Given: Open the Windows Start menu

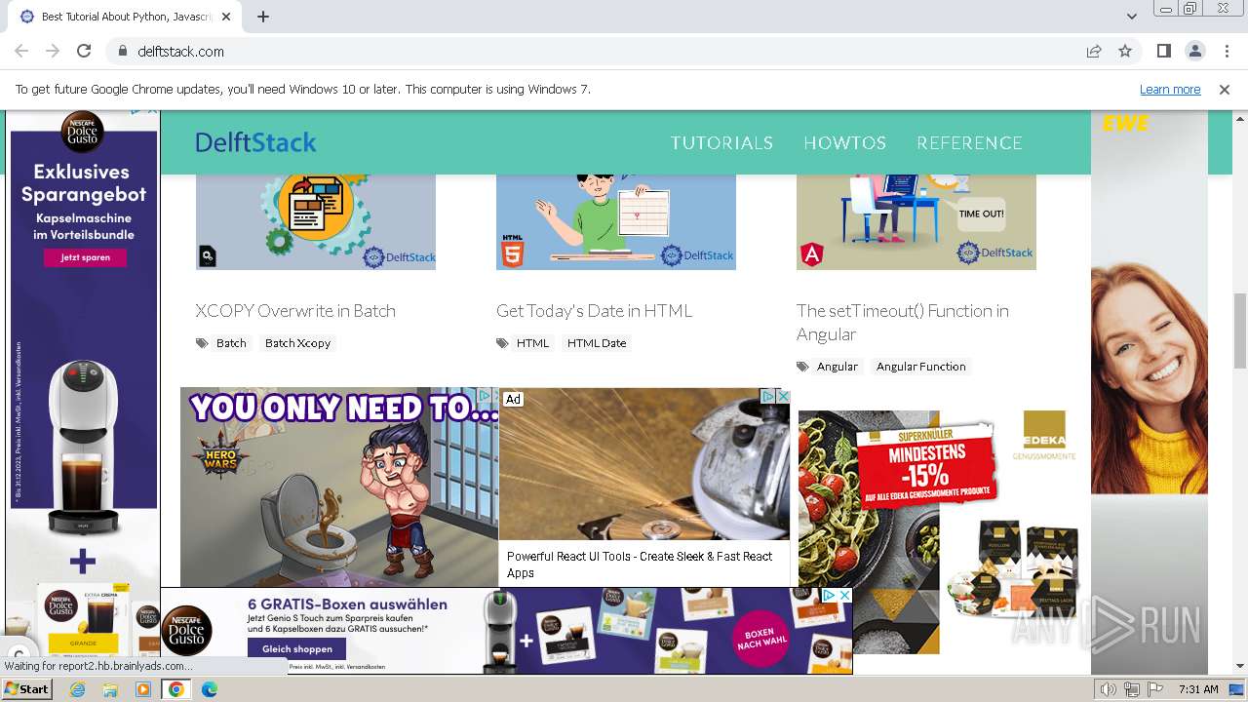Looking at the screenshot, I should click(26, 689).
